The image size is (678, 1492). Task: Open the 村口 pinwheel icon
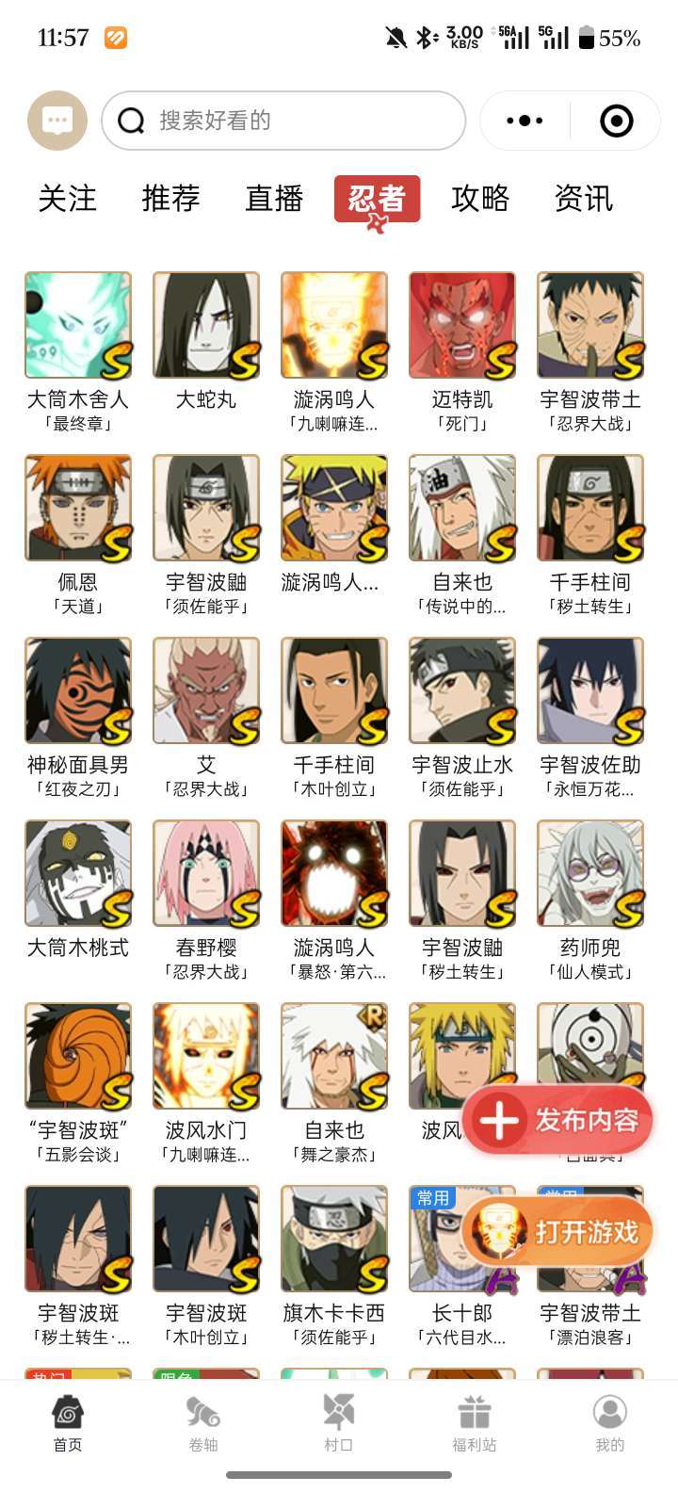339,1412
